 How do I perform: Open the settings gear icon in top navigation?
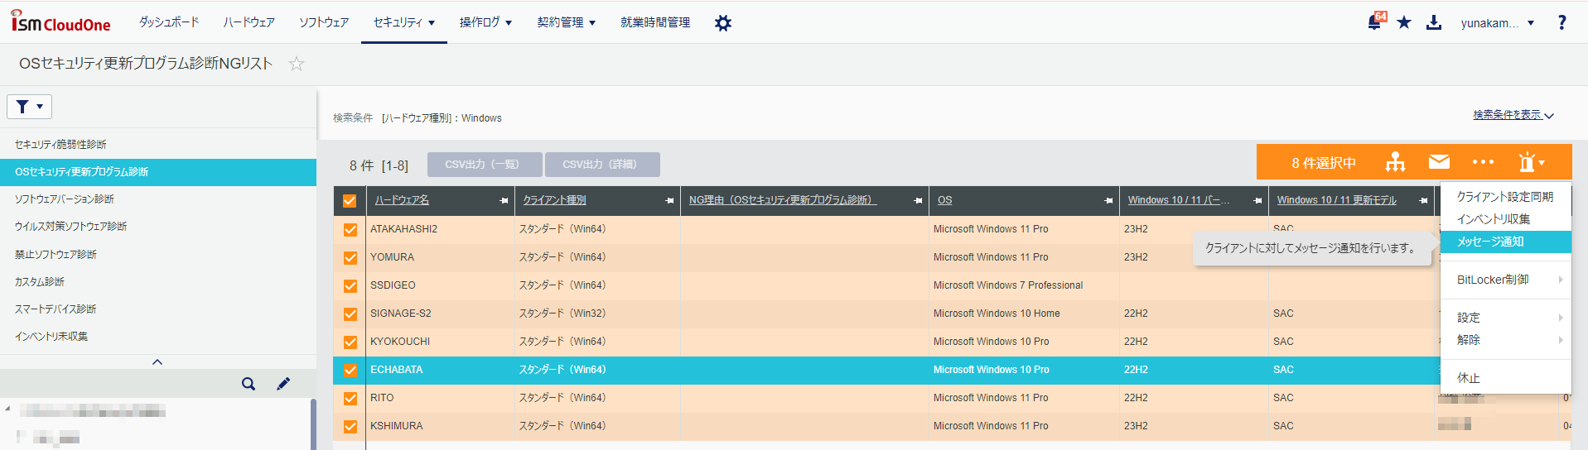coord(723,23)
